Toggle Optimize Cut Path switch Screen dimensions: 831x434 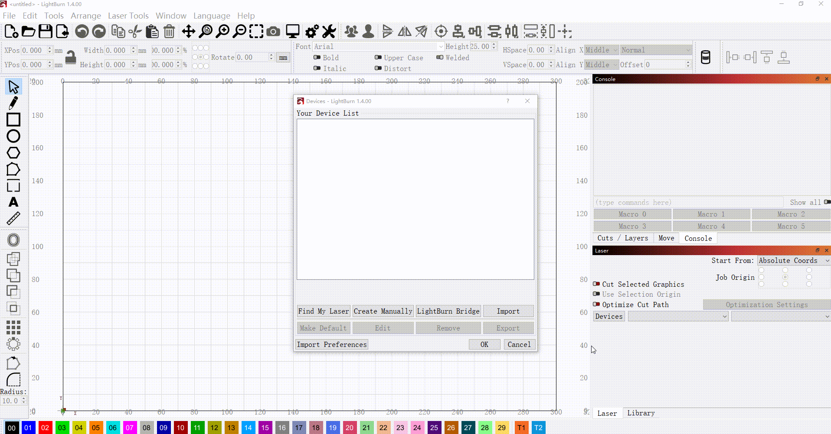pyautogui.click(x=596, y=304)
